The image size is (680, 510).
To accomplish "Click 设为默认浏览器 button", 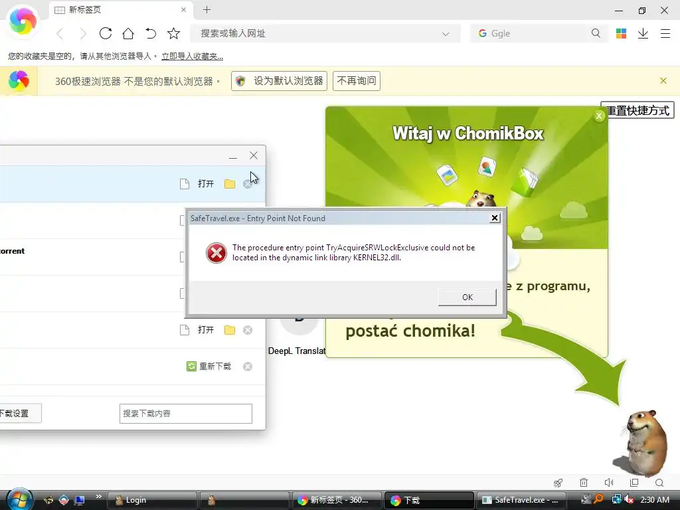I will 279,80.
